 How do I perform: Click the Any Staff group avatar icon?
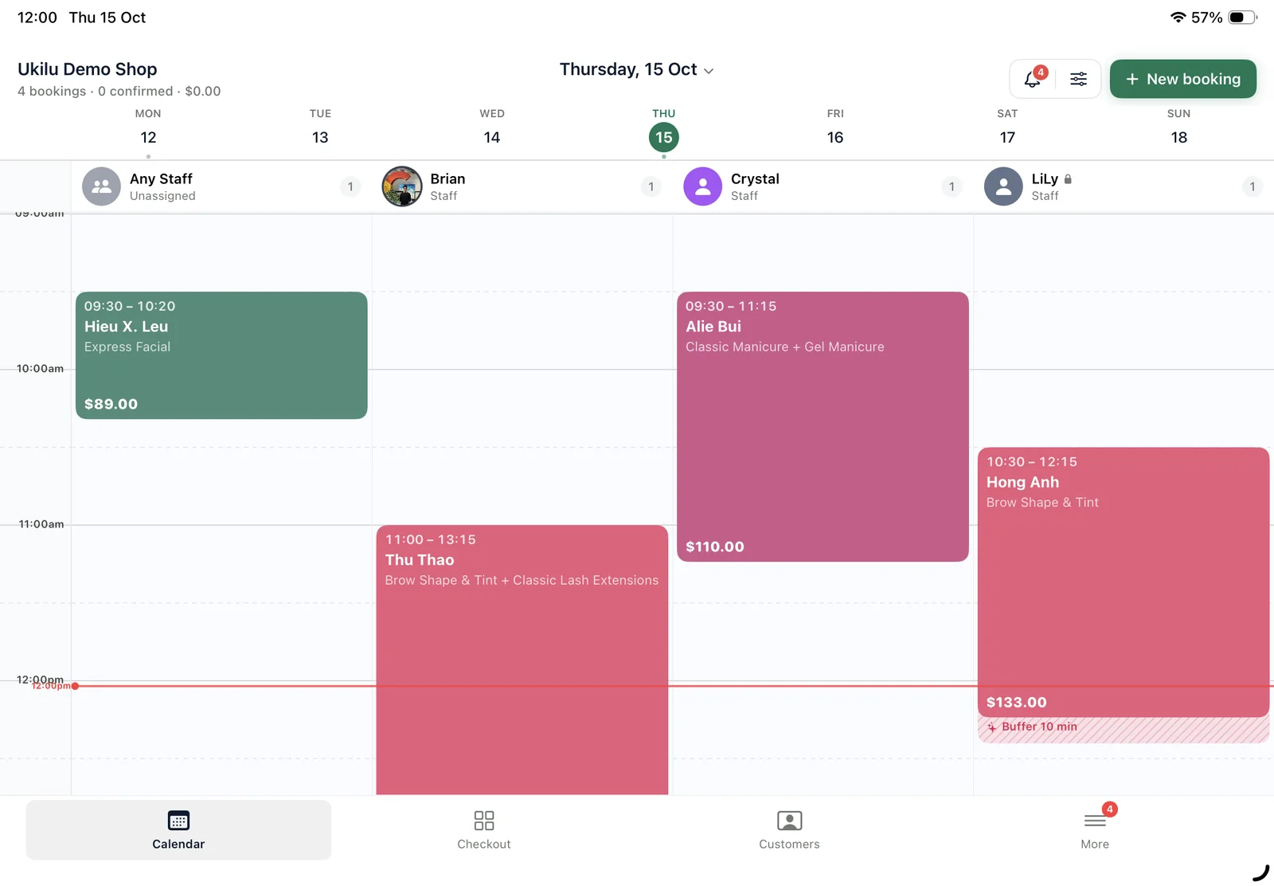pyautogui.click(x=101, y=186)
